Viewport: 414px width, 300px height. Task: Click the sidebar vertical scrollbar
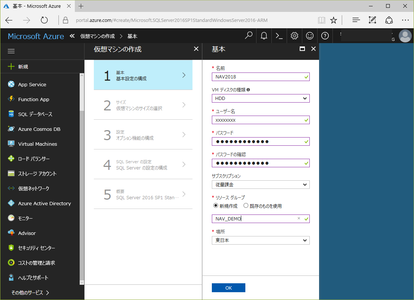[x=82, y=179]
